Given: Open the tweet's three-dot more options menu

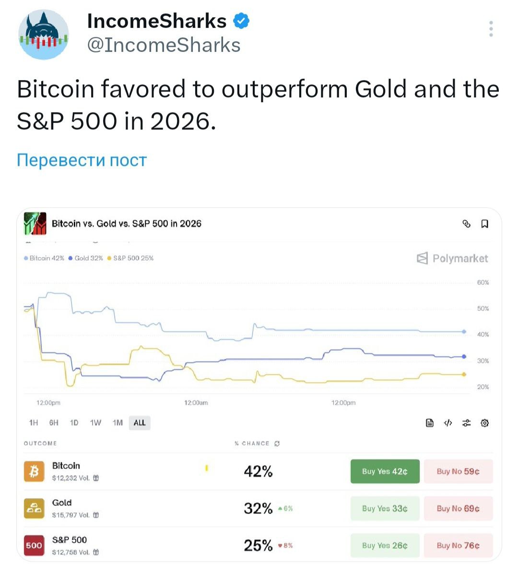Looking at the screenshot, I should pyautogui.click(x=491, y=29).
